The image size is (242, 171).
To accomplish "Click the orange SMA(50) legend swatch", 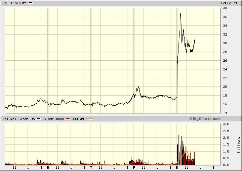I will click(x=91, y=119).
